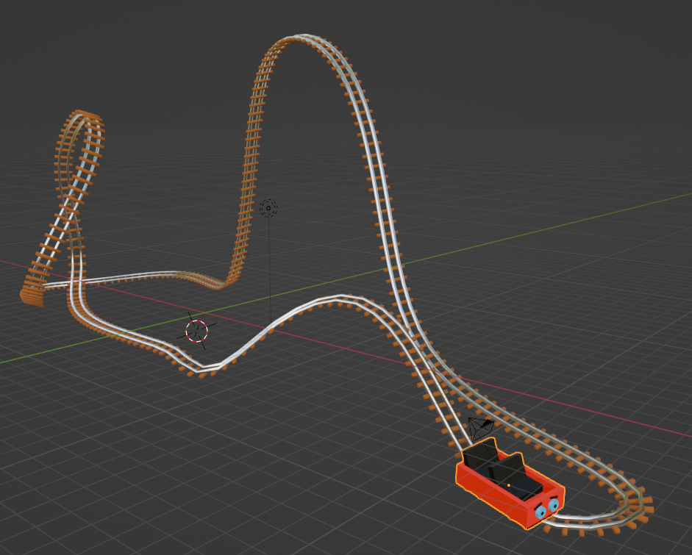Click the cart's right blue eye

pos(554,505)
